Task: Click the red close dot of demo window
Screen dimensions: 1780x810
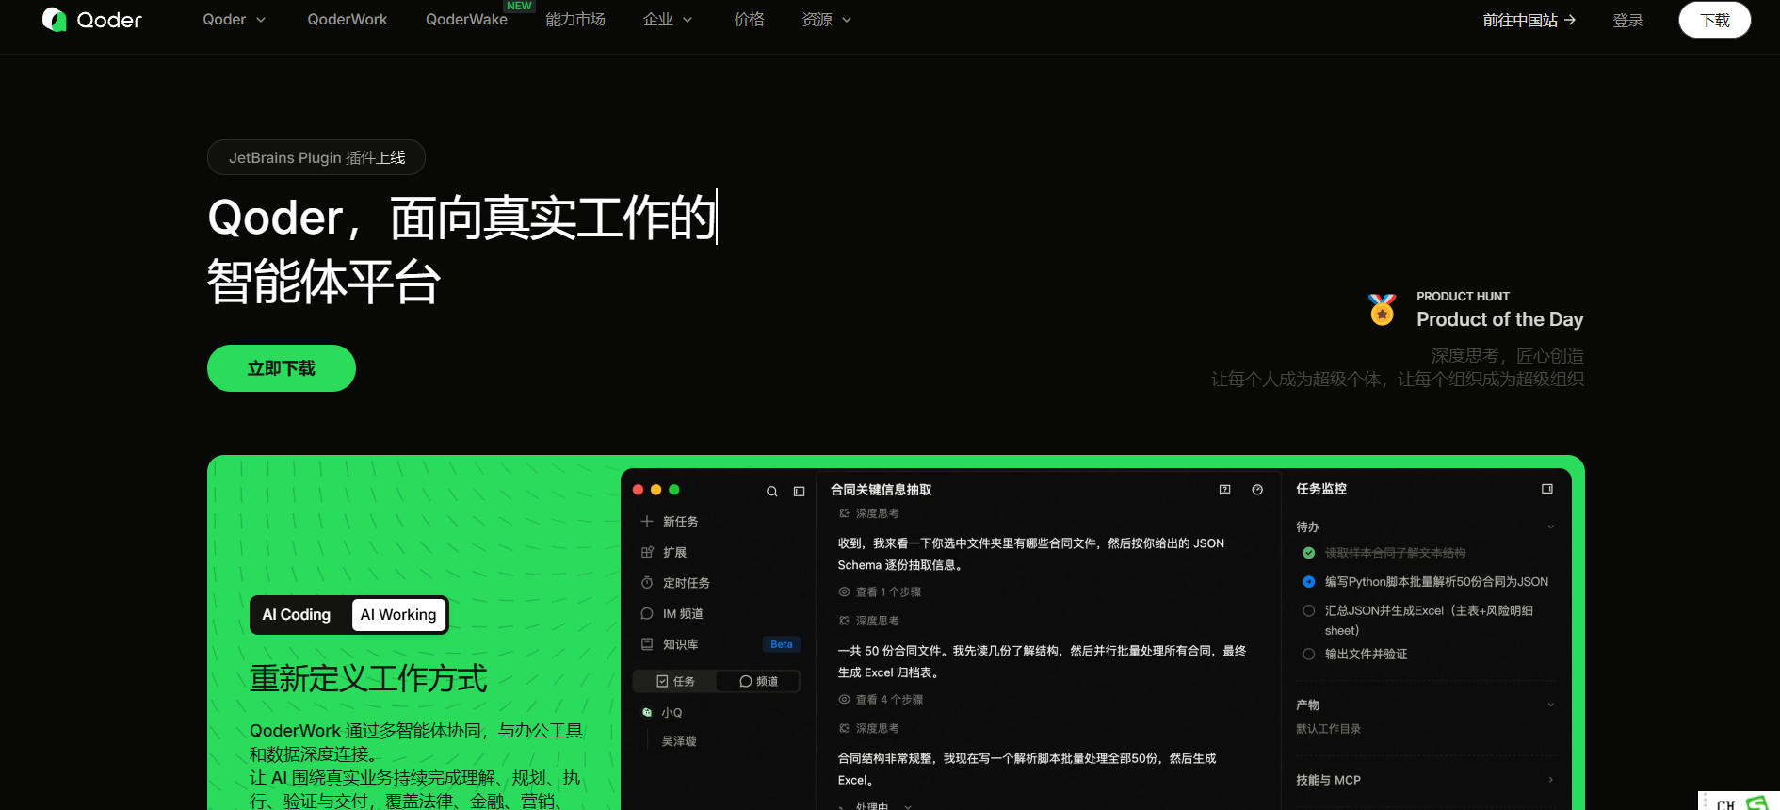Action: (x=639, y=490)
